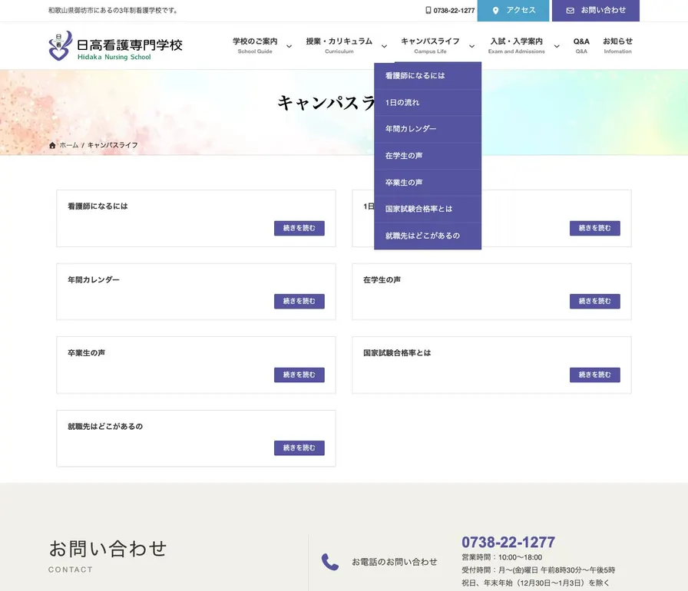This screenshot has width=688, height=591.
Task: Go to the Q&A nav item
Action: point(581,45)
